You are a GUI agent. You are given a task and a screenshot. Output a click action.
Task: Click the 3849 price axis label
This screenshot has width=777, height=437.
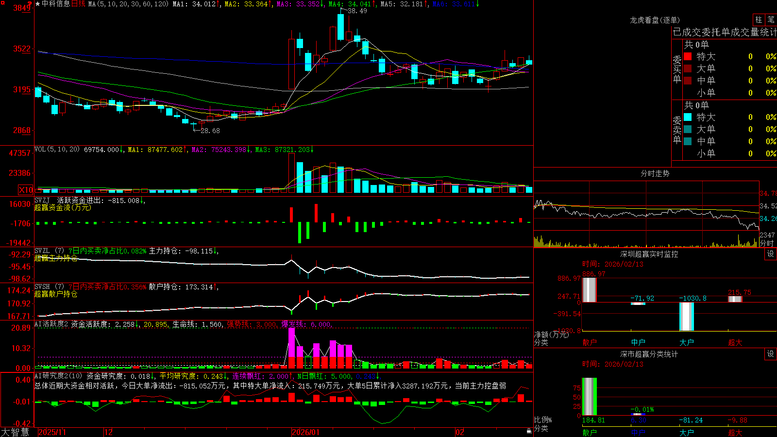(21, 8)
